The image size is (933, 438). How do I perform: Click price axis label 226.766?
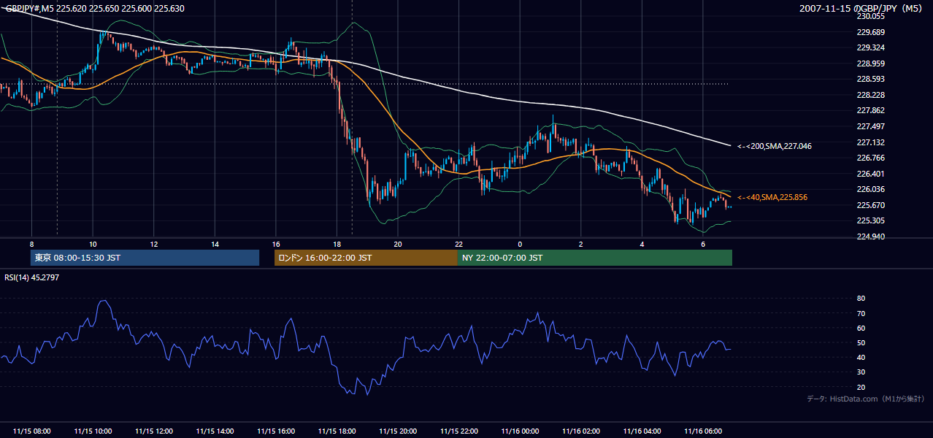click(x=870, y=158)
